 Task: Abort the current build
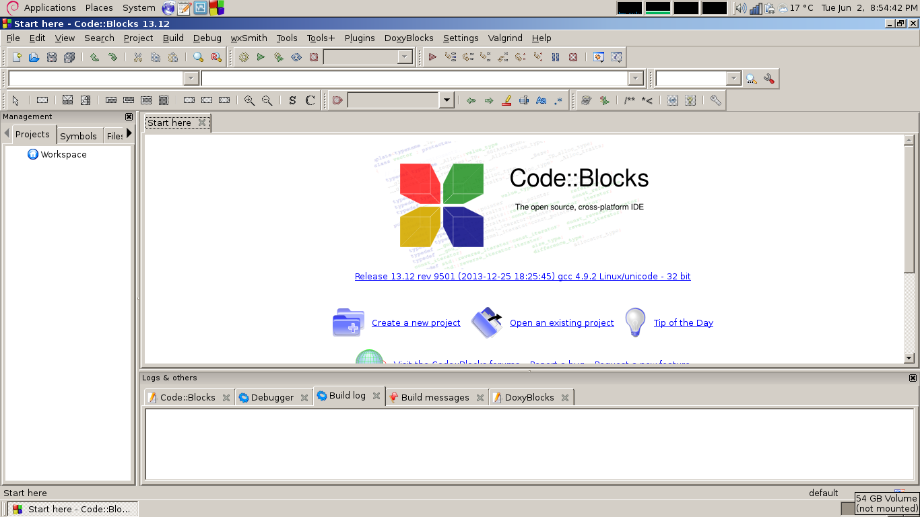pyautogui.click(x=313, y=57)
